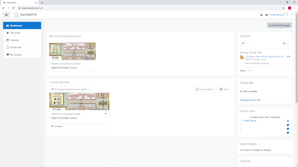The image size is (298, 167).
Task: Click the workshop event icon in Timeline
Action: (242, 57)
